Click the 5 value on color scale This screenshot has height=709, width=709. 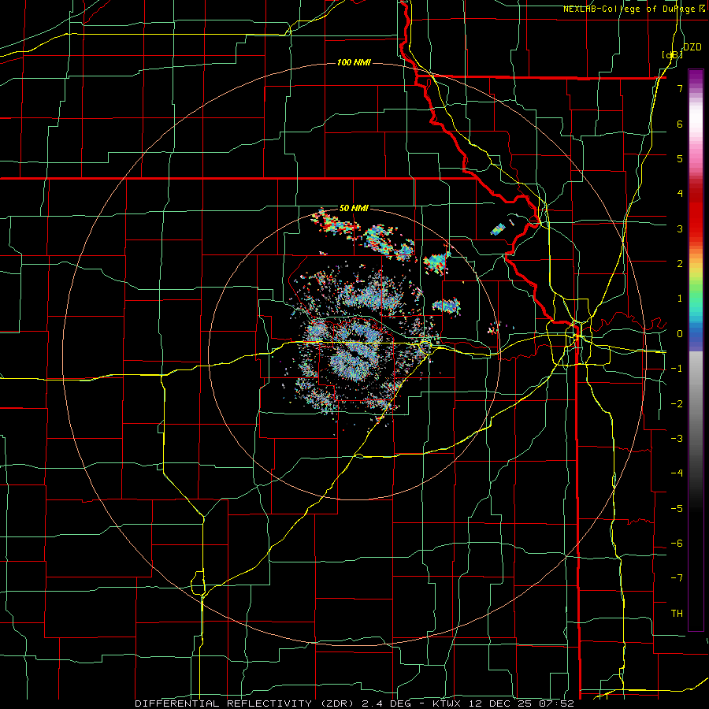pos(680,158)
